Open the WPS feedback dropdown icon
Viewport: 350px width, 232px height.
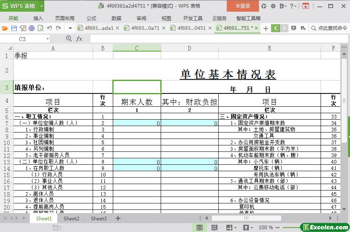click(283, 6)
